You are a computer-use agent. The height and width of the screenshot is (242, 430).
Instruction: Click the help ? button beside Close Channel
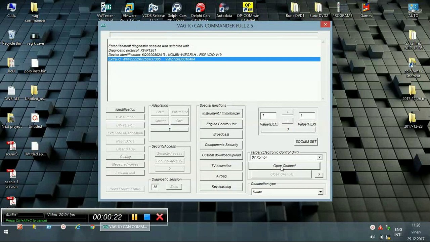point(319,175)
